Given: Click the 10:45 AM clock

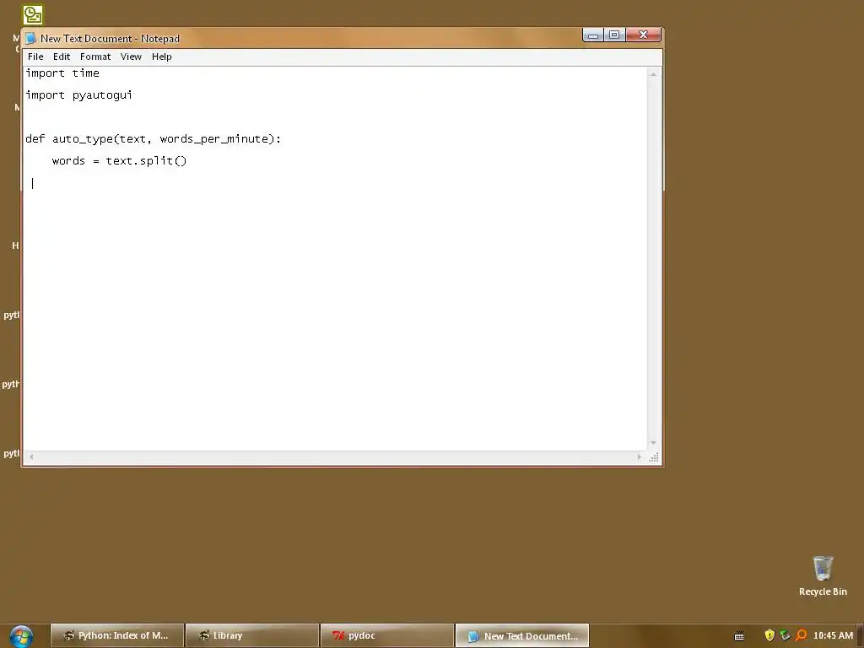Looking at the screenshot, I should click(833, 636).
